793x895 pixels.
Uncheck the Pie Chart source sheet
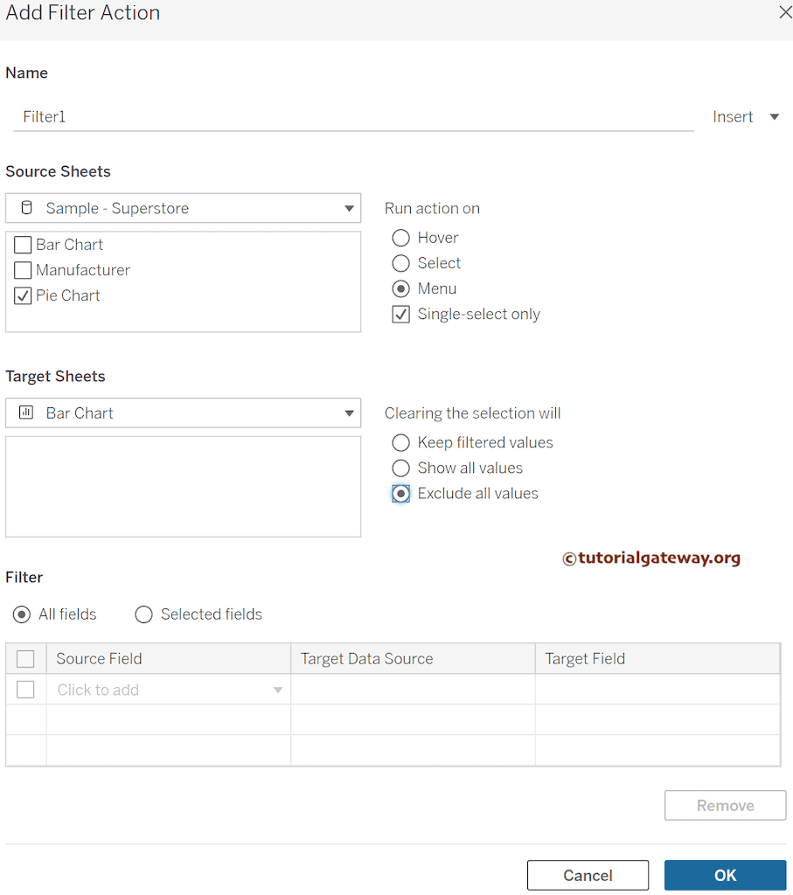[24, 295]
